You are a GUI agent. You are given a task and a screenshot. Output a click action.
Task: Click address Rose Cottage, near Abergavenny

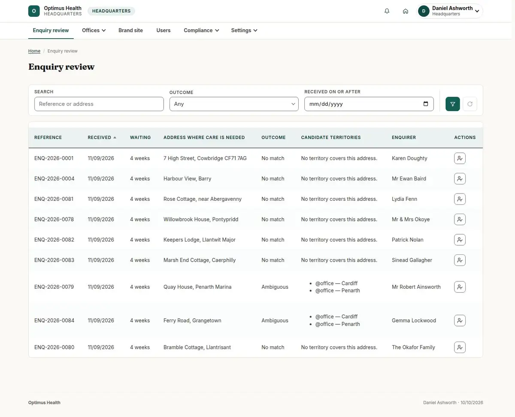point(203,199)
